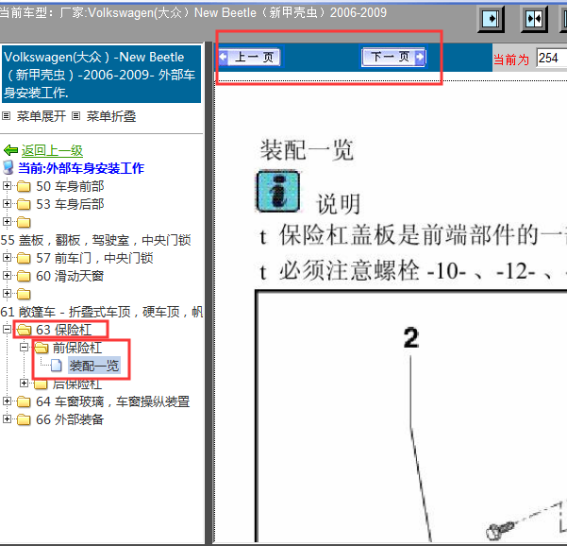Click the 当前为 label

[x=511, y=60]
